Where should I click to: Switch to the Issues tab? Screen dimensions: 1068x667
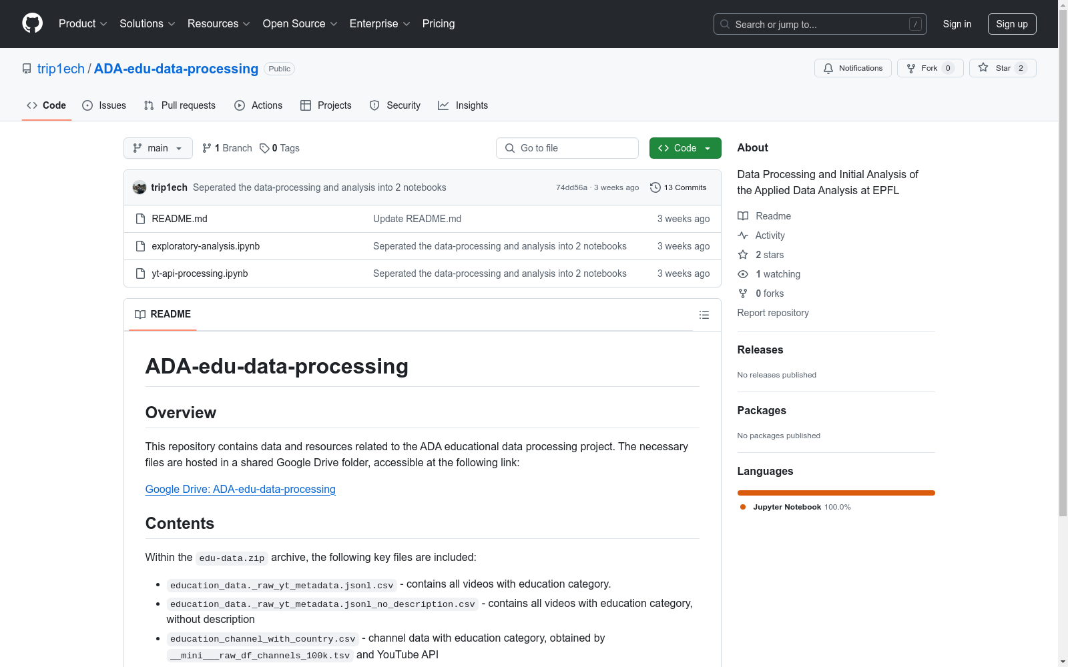[104, 105]
